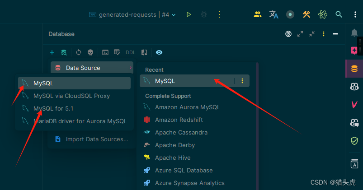Select MySQL in the driver popup list
Image resolution: width=363 pixels, height=190 pixels.
click(74, 83)
